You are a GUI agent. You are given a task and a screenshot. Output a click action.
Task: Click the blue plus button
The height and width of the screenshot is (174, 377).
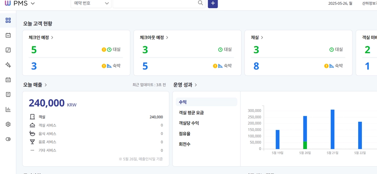213,3
